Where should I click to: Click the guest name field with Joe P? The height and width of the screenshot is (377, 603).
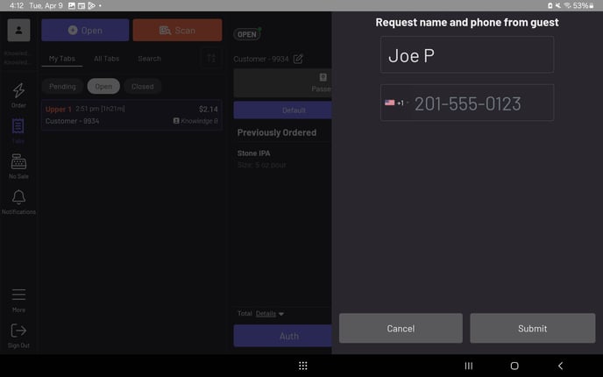[x=466, y=55]
